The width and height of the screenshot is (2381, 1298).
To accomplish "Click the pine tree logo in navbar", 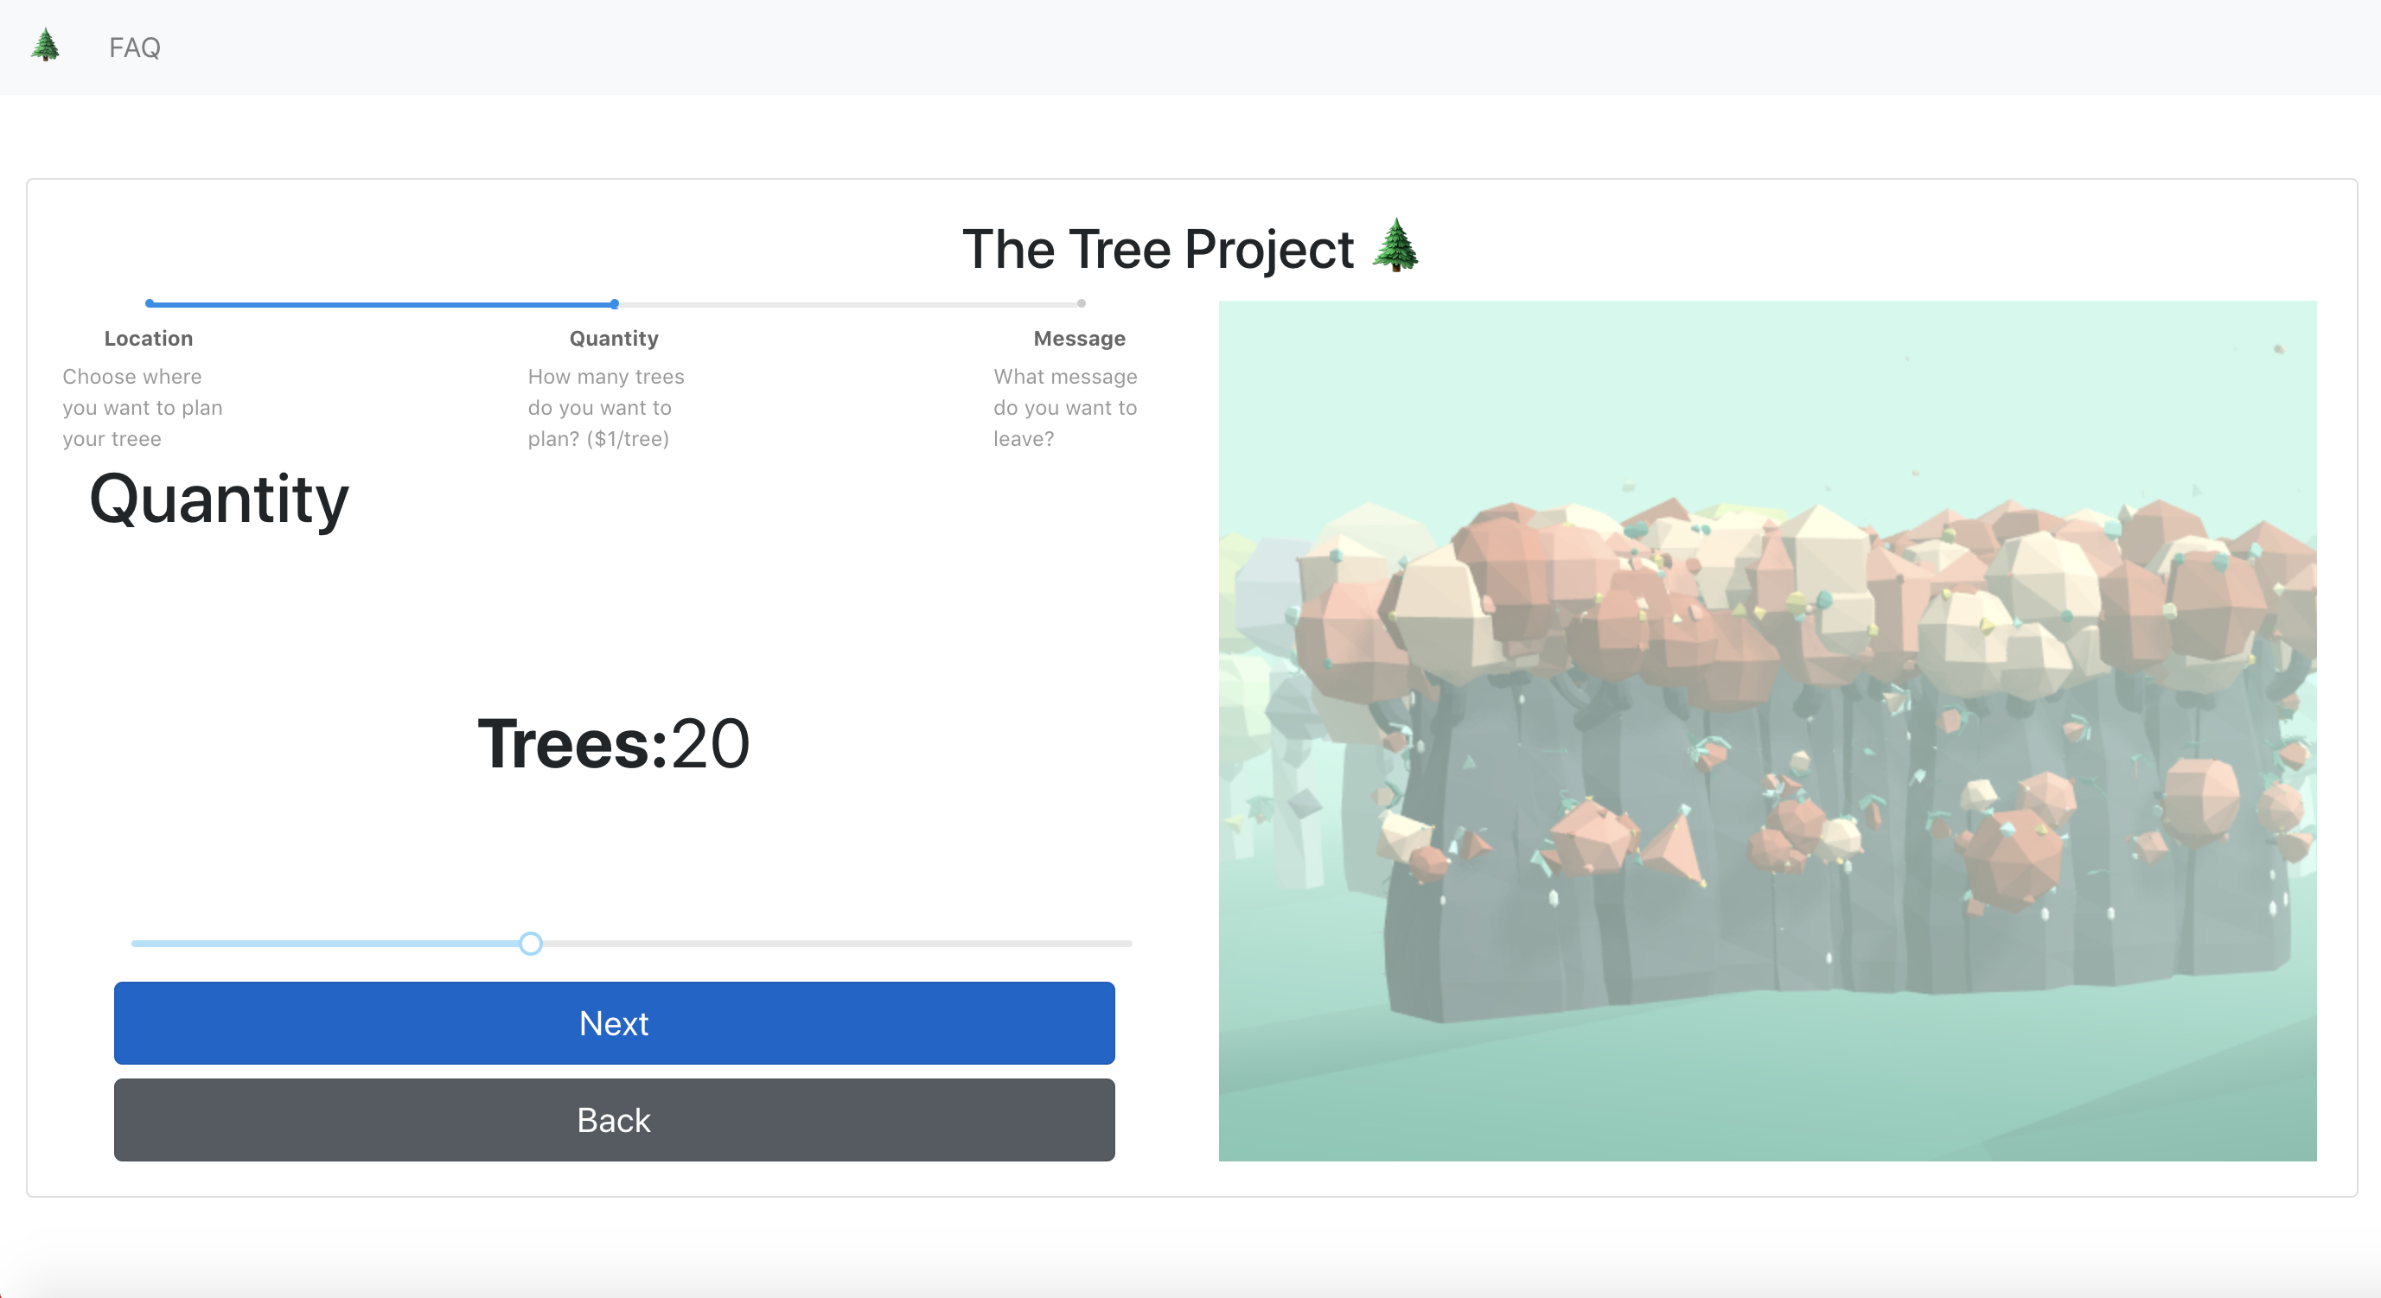I will (44, 45).
